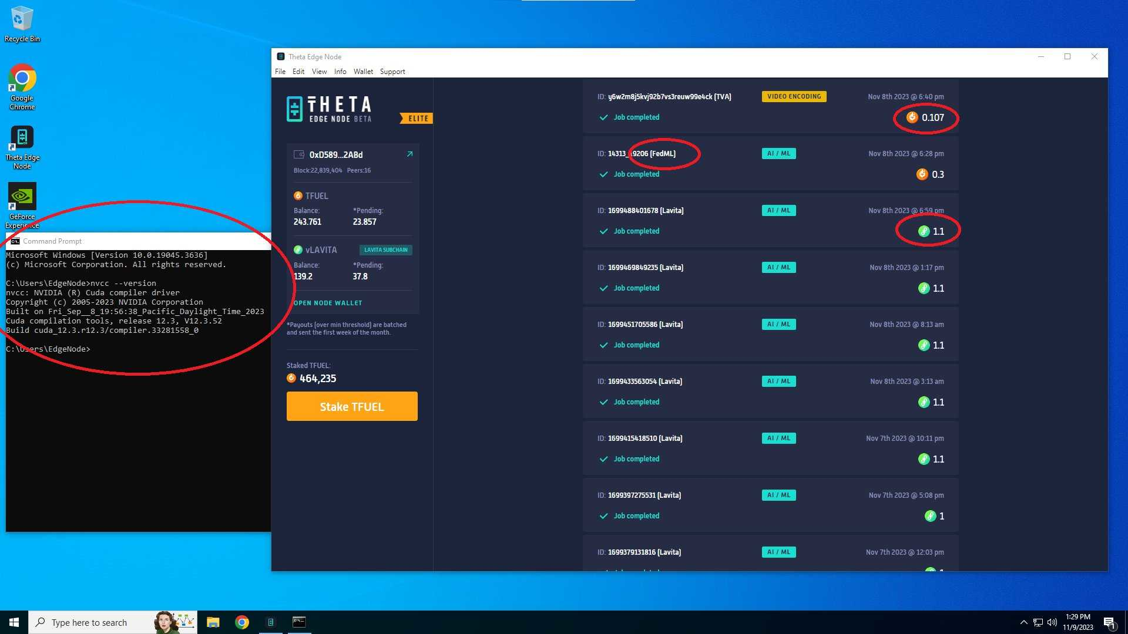Viewport: 1128px width, 634px height.
Task: Open the Support menu
Action: [392, 71]
